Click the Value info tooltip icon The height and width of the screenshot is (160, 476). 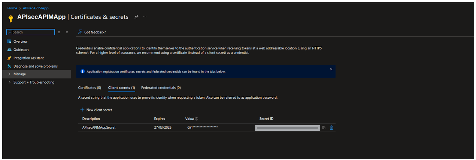tap(197, 119)
